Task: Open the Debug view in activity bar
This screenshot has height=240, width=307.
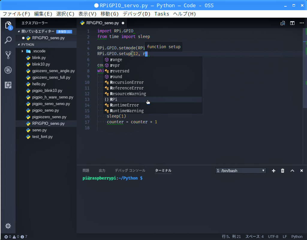Action: [8, 70]
